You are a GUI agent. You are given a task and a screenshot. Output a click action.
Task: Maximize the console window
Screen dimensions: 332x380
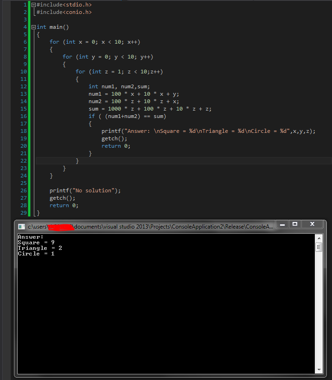coord(295,224)
